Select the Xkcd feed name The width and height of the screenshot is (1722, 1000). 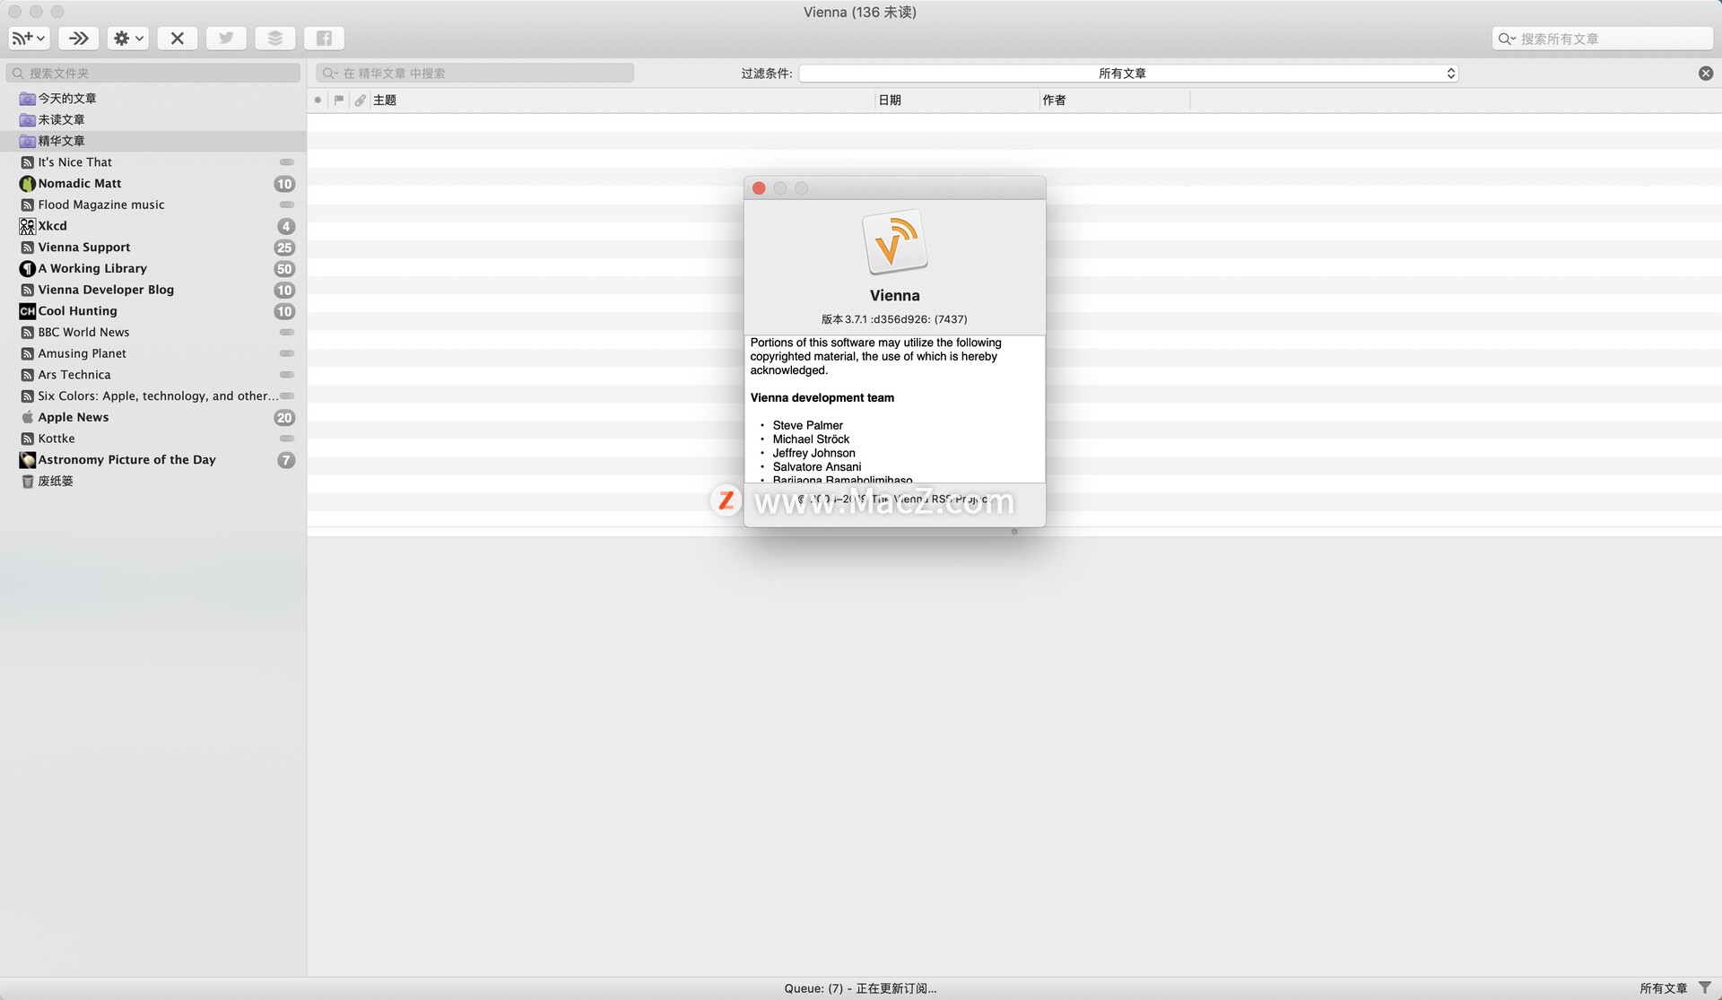(x=52, y=226)
